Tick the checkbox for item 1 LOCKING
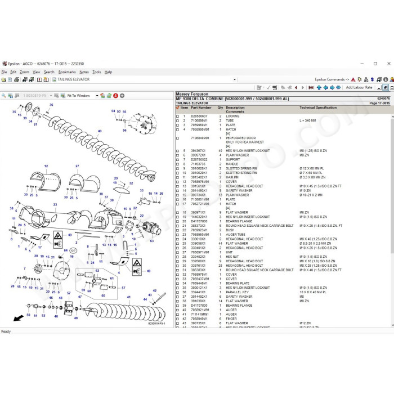Image resolution: width=394 pixels, height=394 pixels. (x=178, y=117)
